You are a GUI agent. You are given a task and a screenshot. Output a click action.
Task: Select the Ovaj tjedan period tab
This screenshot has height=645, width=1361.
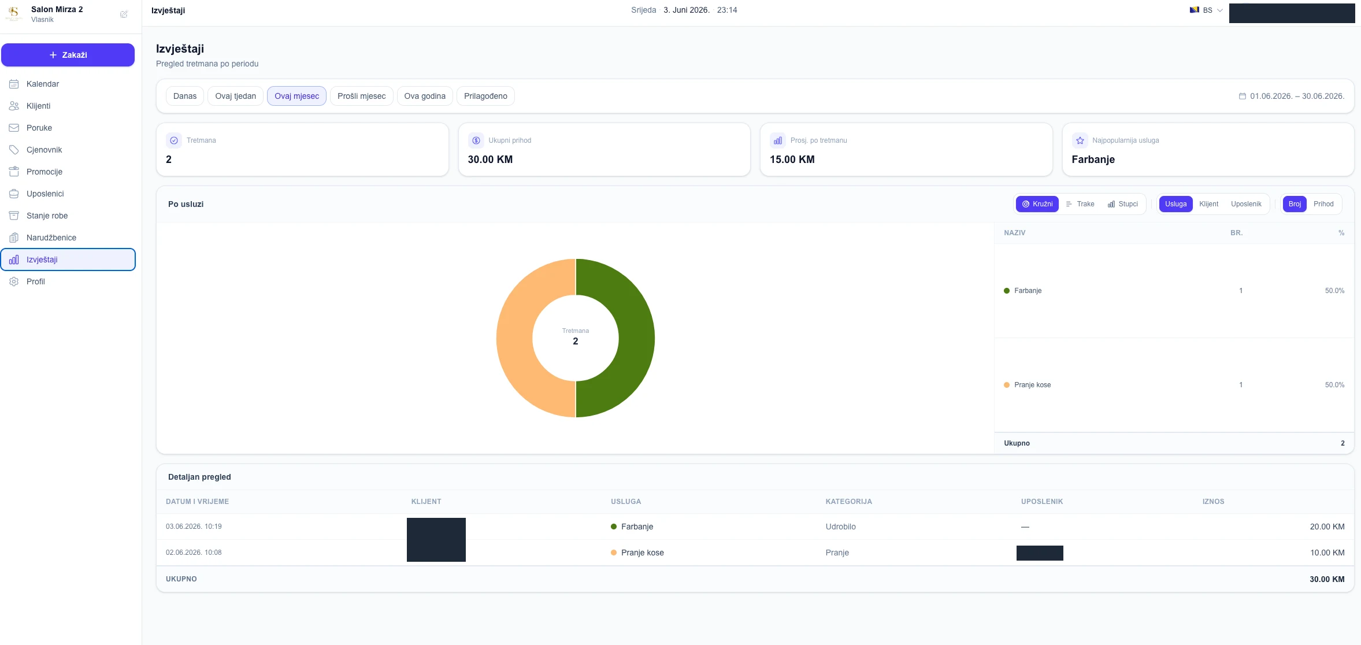236,96
